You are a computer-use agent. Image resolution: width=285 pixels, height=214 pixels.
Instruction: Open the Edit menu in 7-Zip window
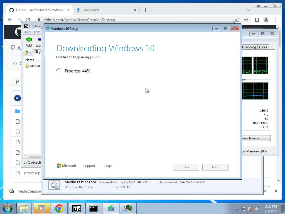36,32
